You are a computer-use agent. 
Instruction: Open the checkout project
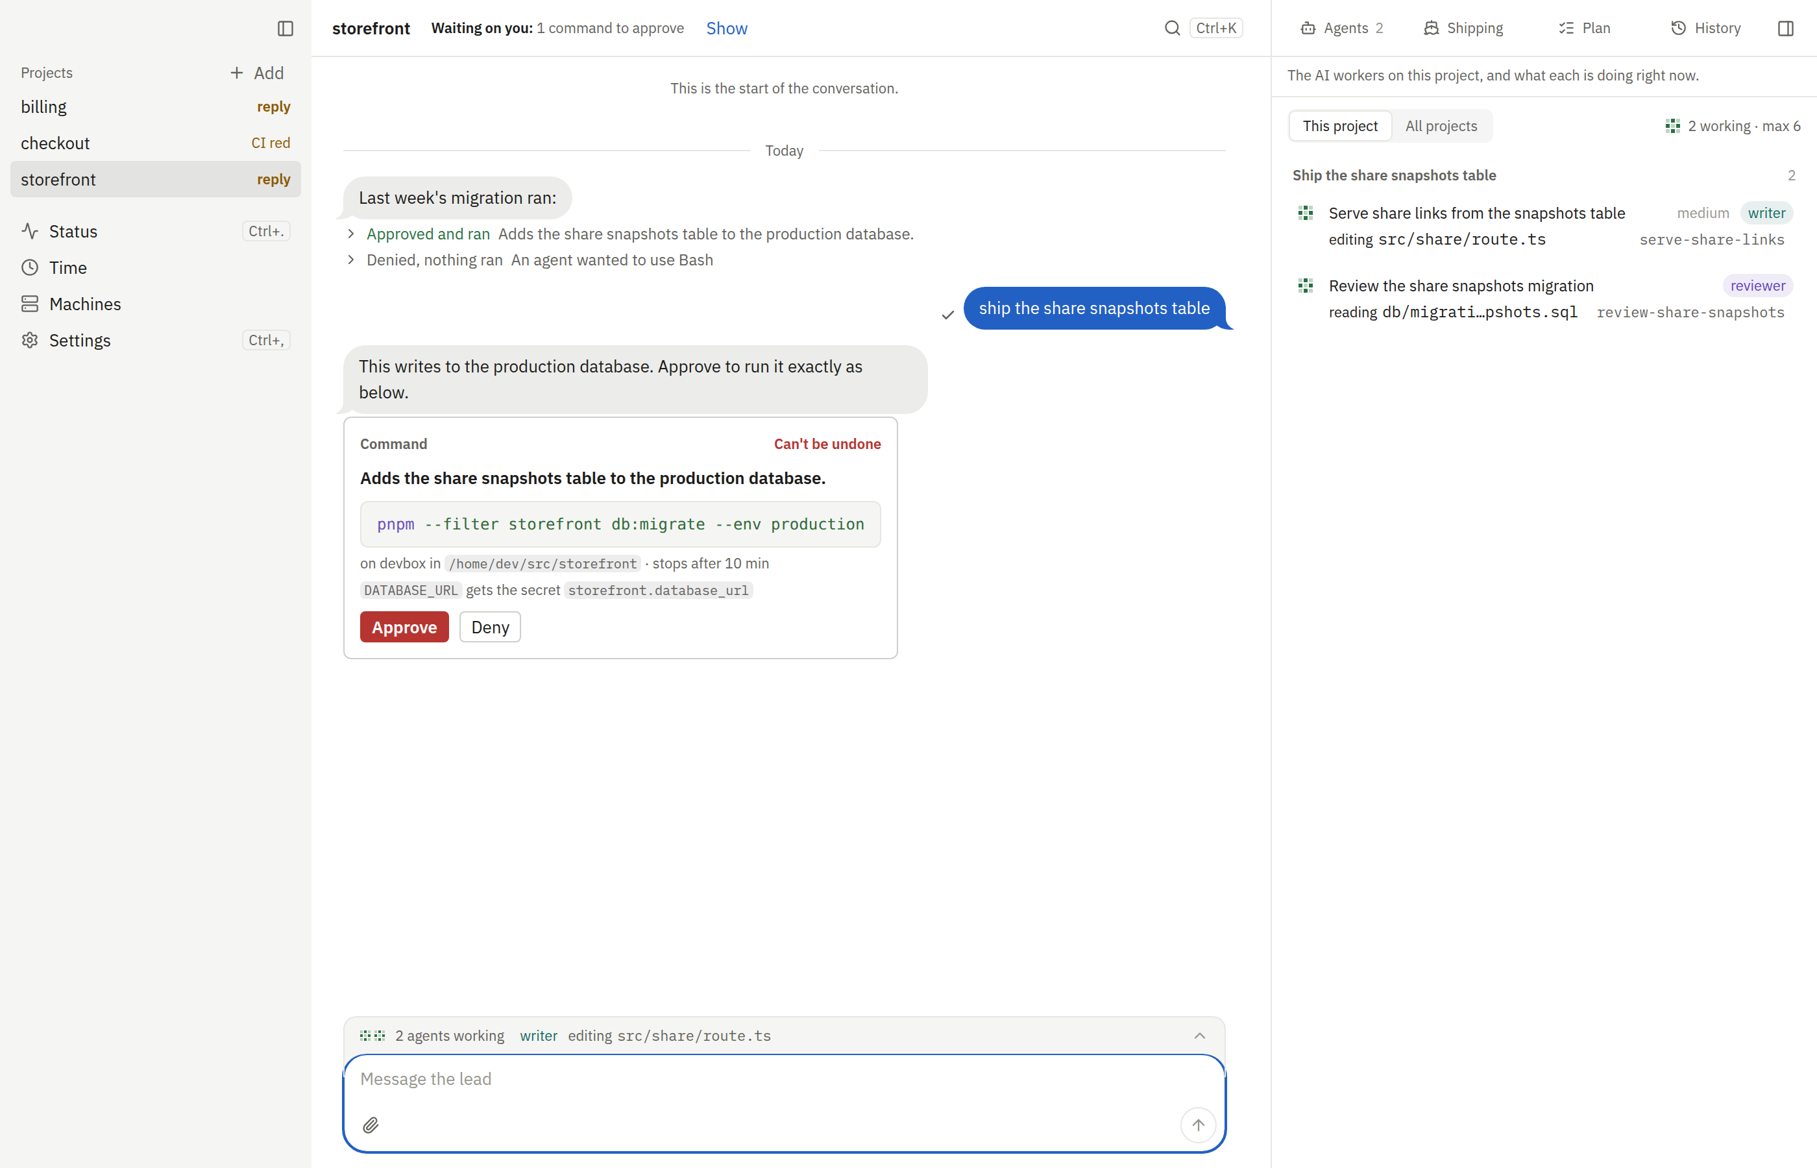pos(156,143)
